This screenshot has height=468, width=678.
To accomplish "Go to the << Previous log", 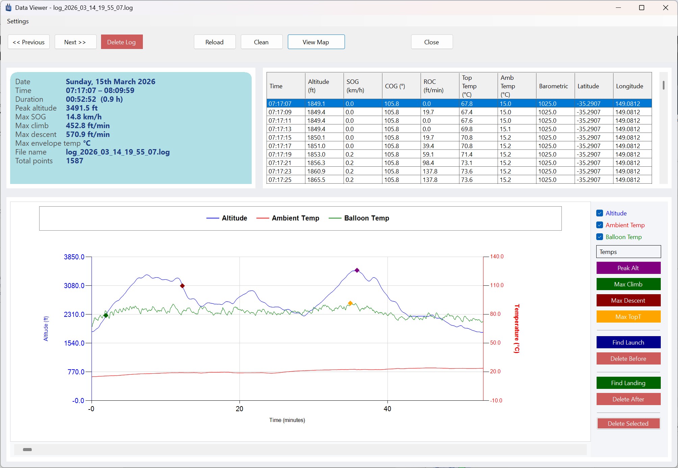I will point(29,42).
